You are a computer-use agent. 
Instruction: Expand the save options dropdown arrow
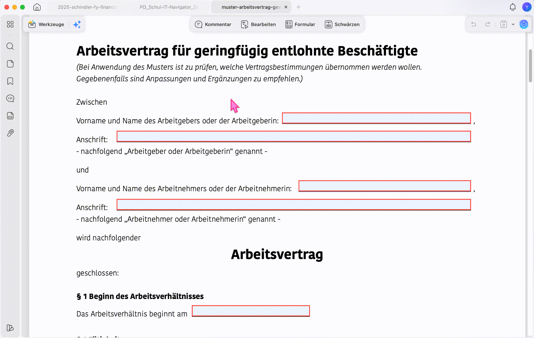(513, 24)
